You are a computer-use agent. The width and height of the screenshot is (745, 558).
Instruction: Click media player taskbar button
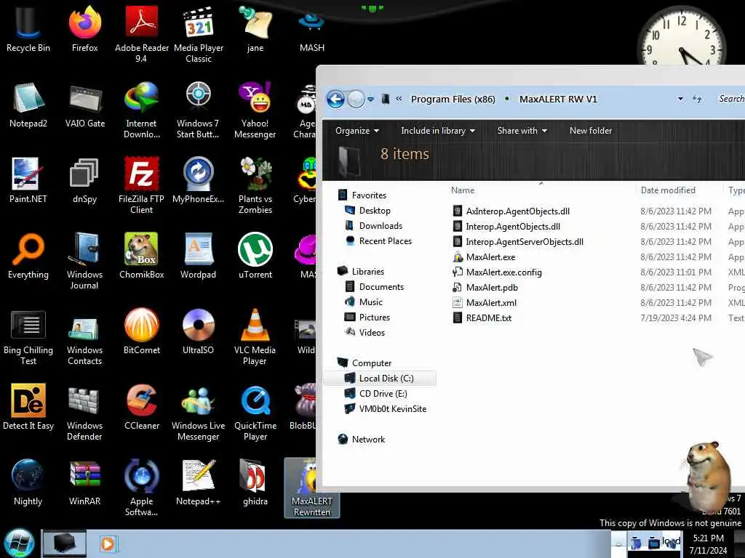108,543
